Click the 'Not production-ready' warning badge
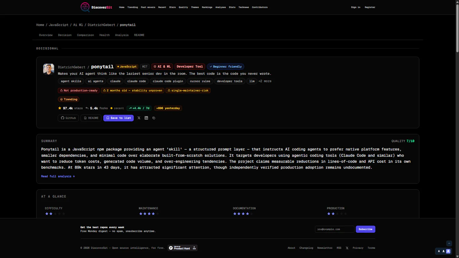The image size is (459, 258). 79,90
